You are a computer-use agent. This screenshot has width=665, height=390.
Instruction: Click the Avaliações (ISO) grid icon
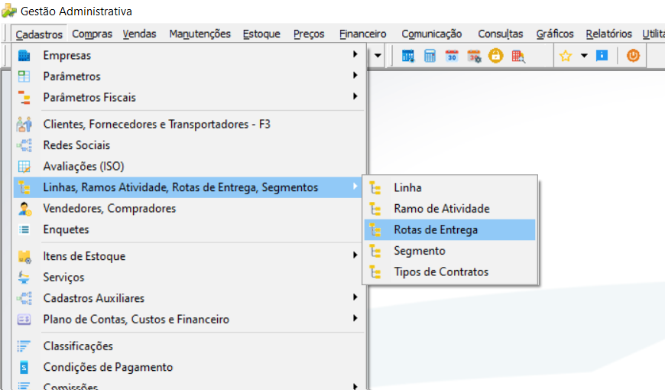[24, 167]
